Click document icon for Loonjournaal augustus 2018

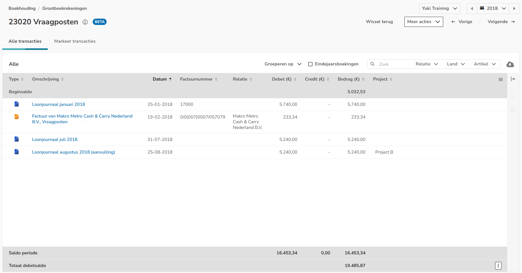17,152
